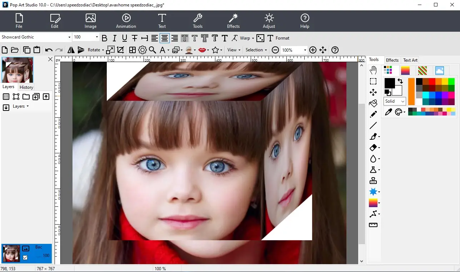Open the Rotate dropdown
This screenshot has height=272, width=460.
pos(96,50)
